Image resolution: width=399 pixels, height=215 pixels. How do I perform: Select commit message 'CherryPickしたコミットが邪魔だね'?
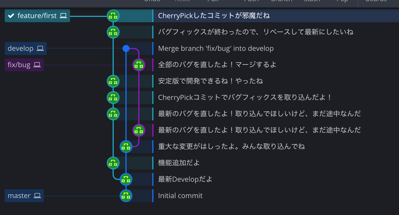[x=214, y=16]
